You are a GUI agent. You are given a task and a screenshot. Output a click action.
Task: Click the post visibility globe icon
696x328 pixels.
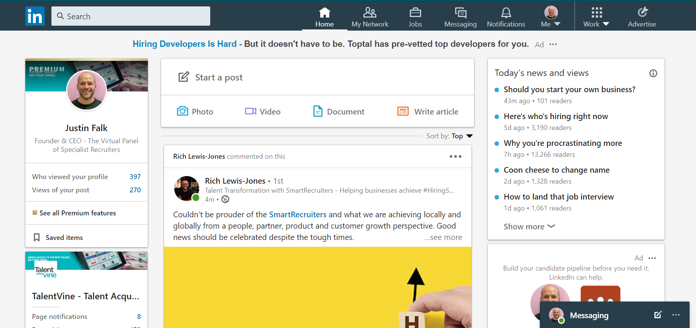point(225,199)
